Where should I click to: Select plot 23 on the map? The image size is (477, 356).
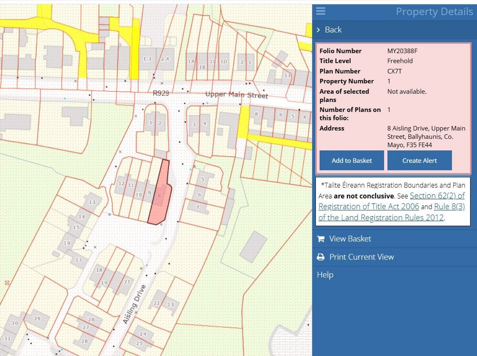coord(170,304)
